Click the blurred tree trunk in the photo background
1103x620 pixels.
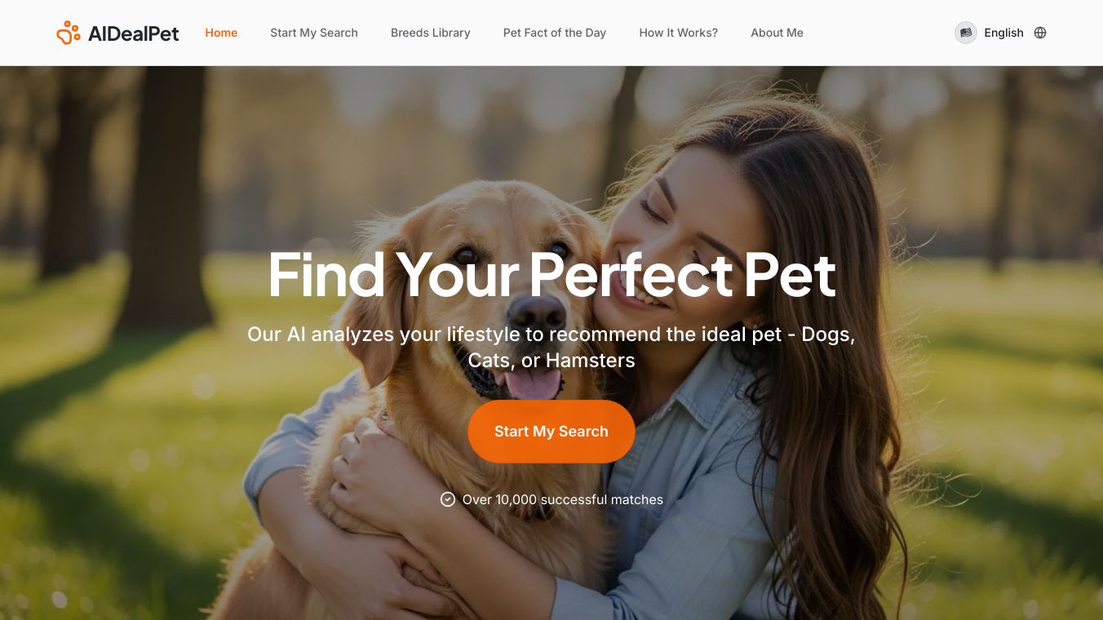coord(167,196)
